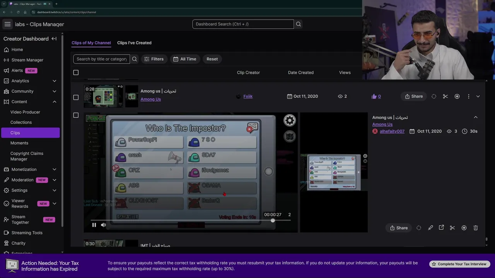The height and width of the screenshot is (278, 495).
Task: Expand the Viewer Rewards section
Action: [55, 203]
